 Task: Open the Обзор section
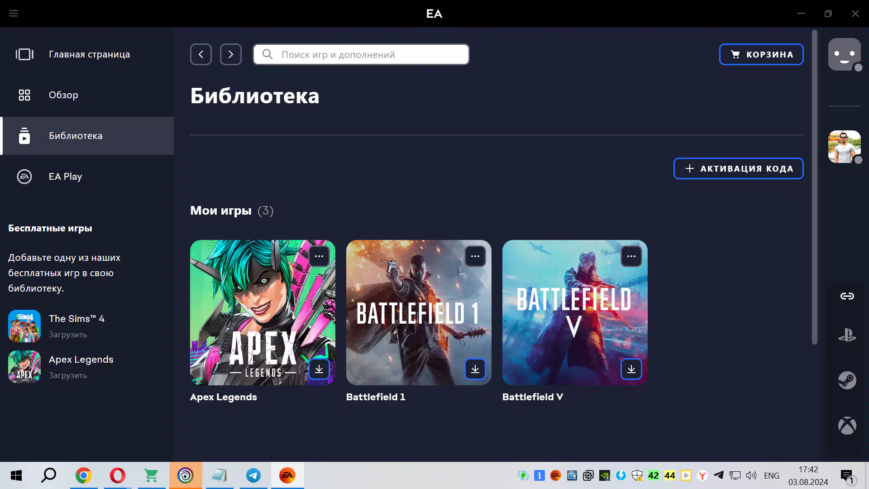click(87, 95)
